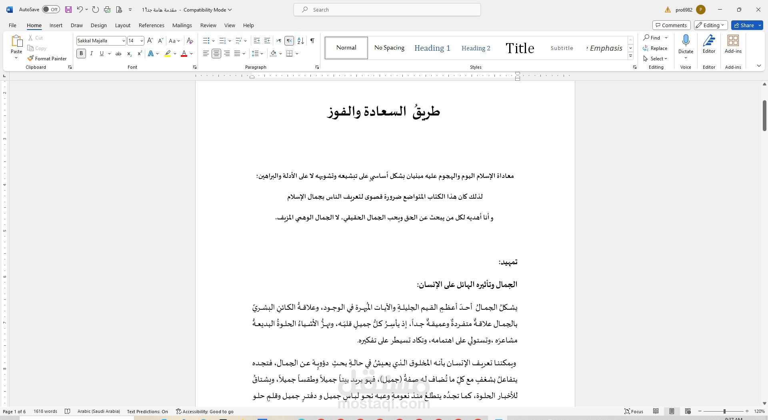The width and height of the screenshot is (768, 420).
Task: Align text to the left
Action: (x=206, y=54)
